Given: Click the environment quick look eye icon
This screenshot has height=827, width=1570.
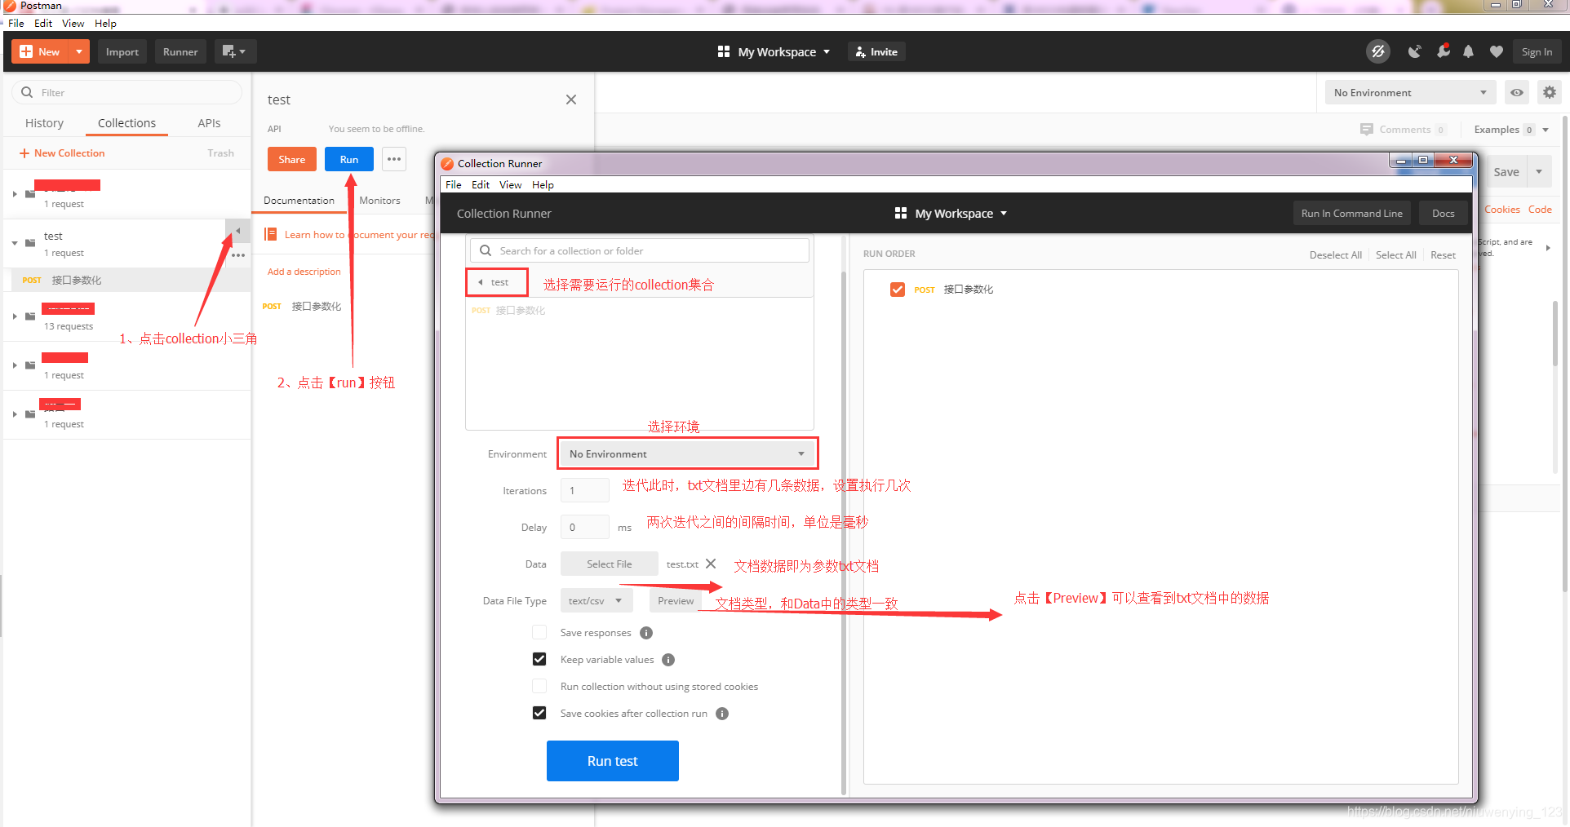Looking at the screenshot, I should (x=1517, y=92).
